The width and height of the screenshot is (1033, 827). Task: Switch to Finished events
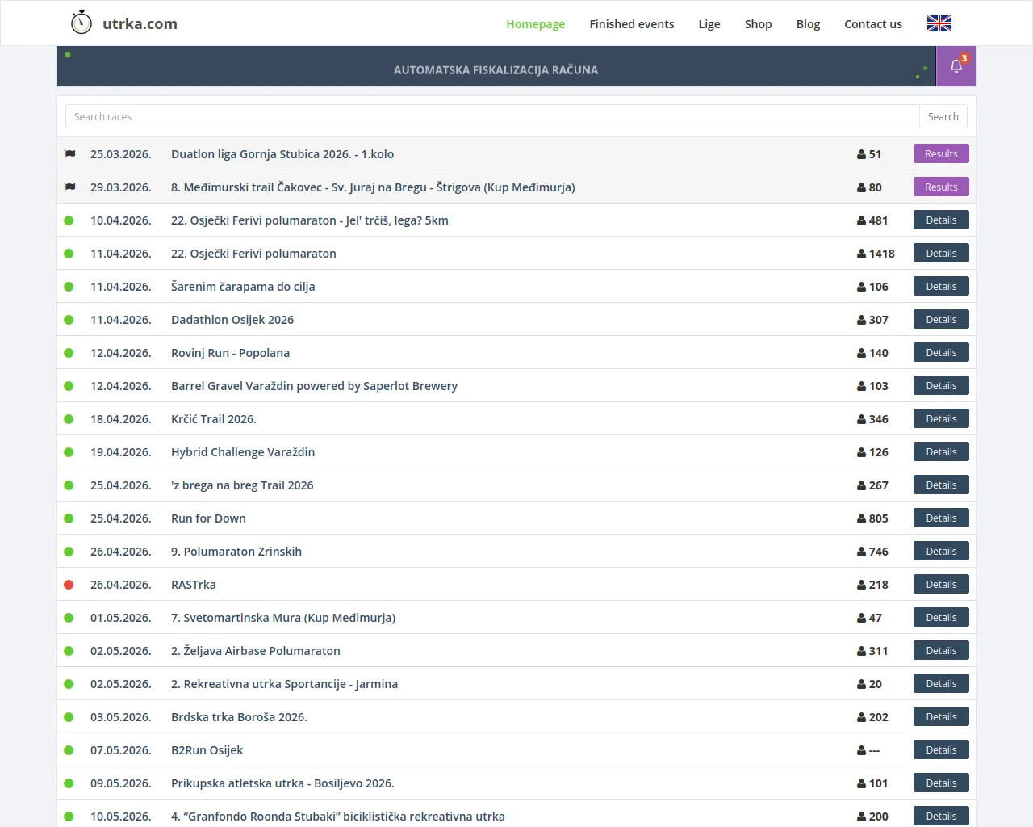click(x=632, y=23)
